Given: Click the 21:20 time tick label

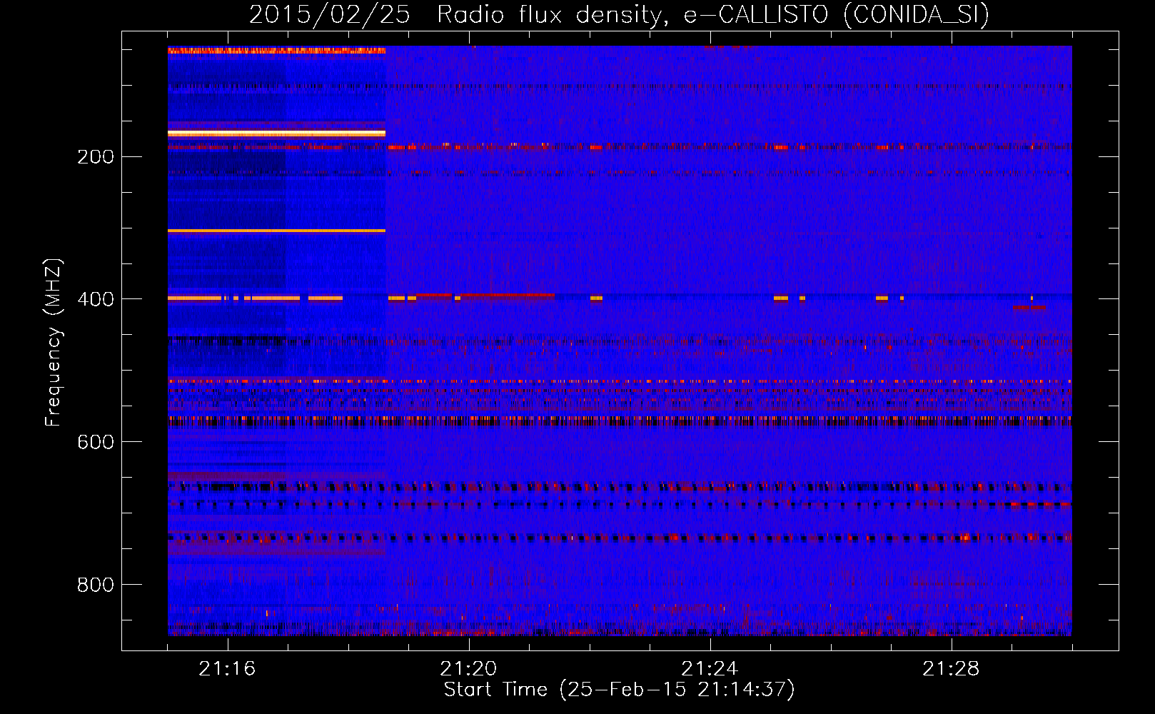Looking at the screenshot, I should pos(468,669).
